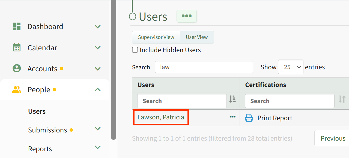
Task: Click the printer icon for Print Report
Action: tap(249, 118)
